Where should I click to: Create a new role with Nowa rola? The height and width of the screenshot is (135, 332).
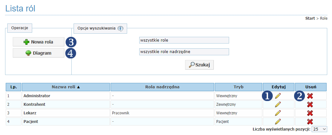point(39,42)
